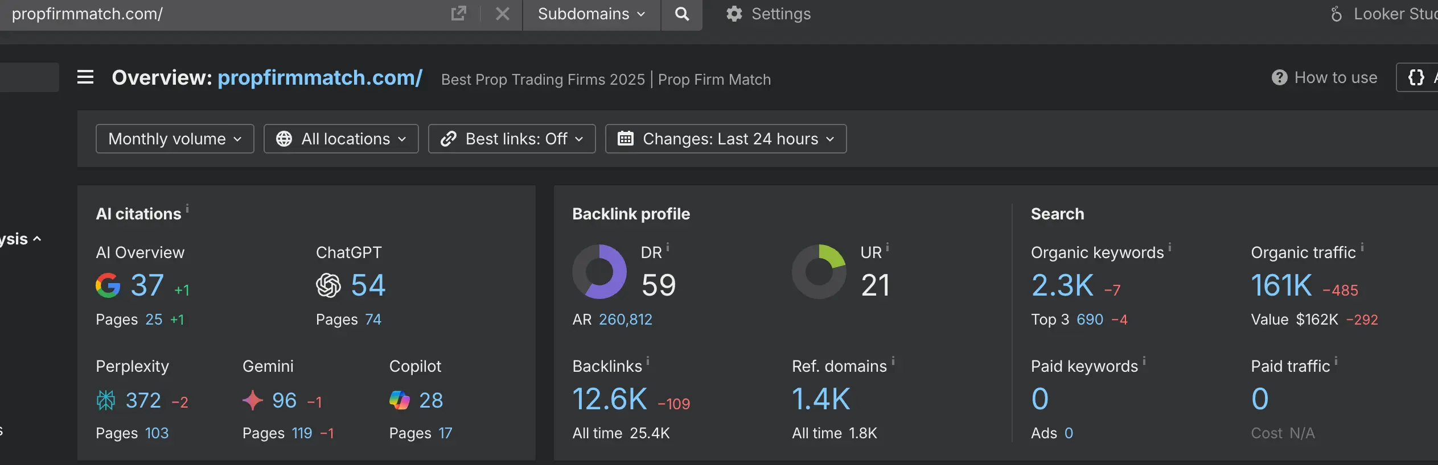Screen dimensions: 1438x465
Task: Clear the URL input with X icon
Action: tap(502, 14)
